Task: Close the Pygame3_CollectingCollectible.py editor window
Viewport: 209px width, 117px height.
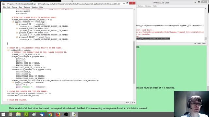Action: pos(132,3)
